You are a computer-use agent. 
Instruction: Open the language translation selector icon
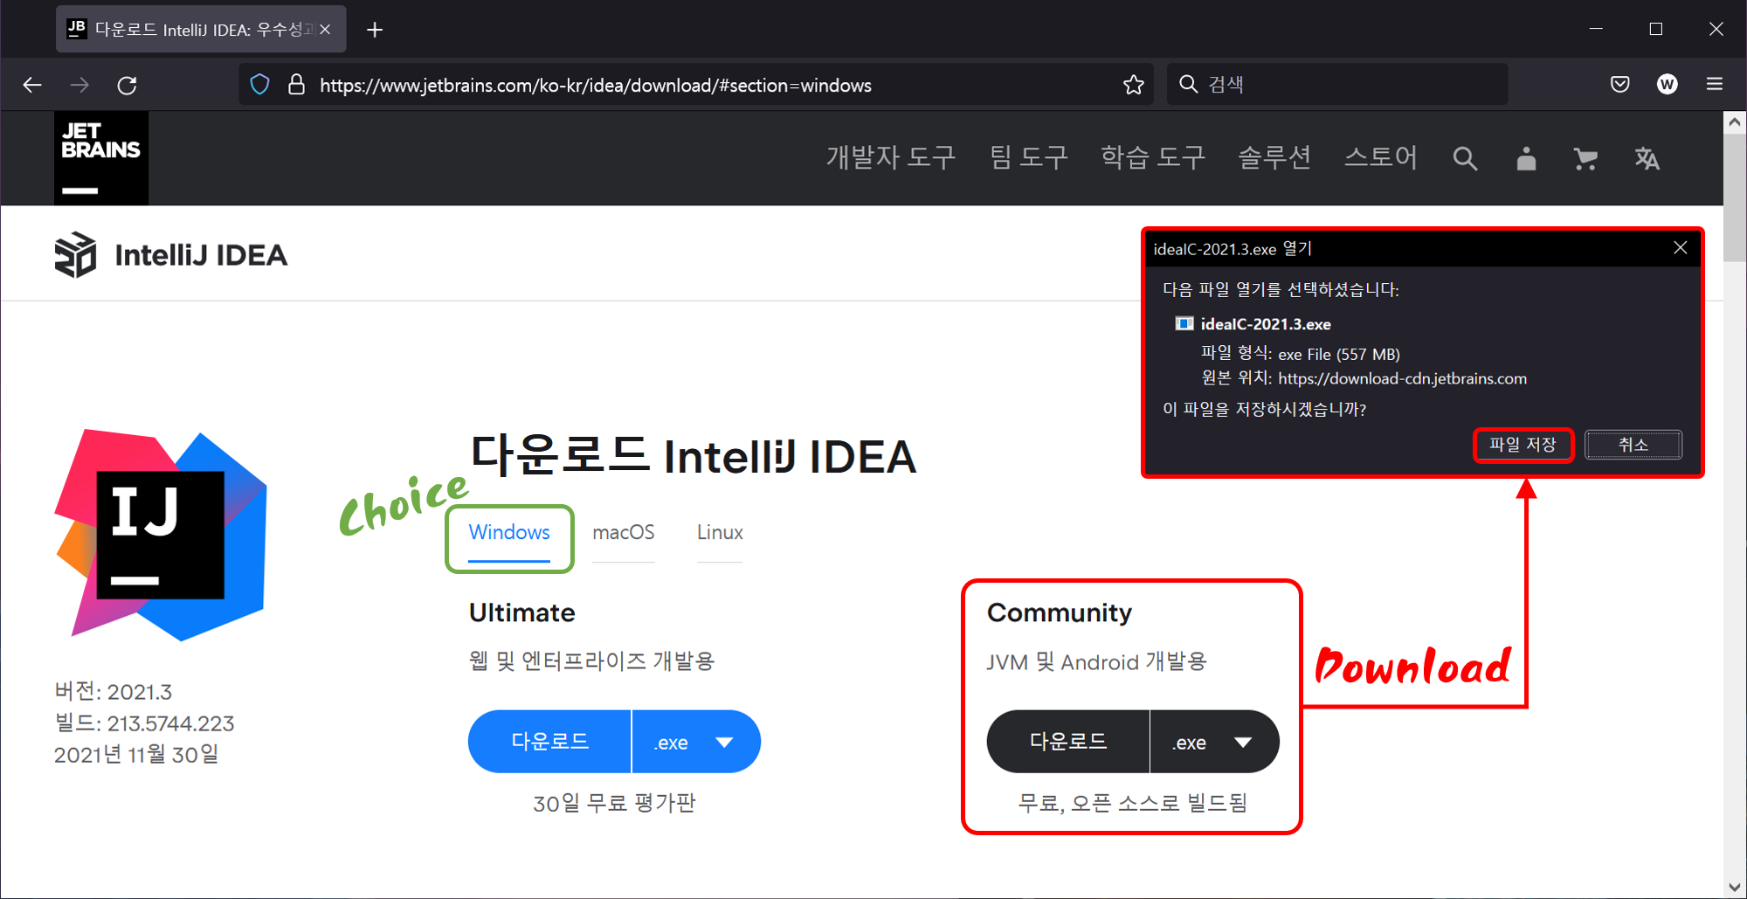1647,158
